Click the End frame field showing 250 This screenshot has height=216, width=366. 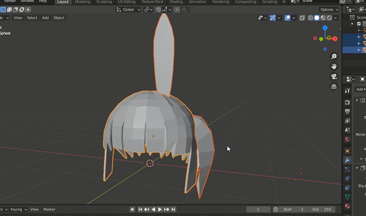point(321,209)
